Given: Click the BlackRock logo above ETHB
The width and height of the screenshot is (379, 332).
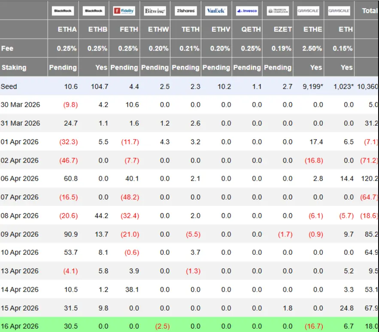Looking at the screenshot, I should 94,11.
